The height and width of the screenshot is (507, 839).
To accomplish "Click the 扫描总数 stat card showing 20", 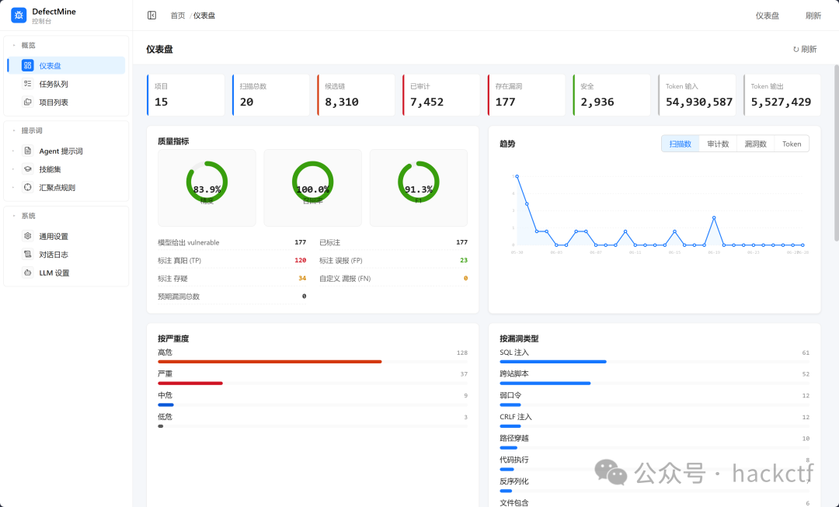I will tap(271, 95).
